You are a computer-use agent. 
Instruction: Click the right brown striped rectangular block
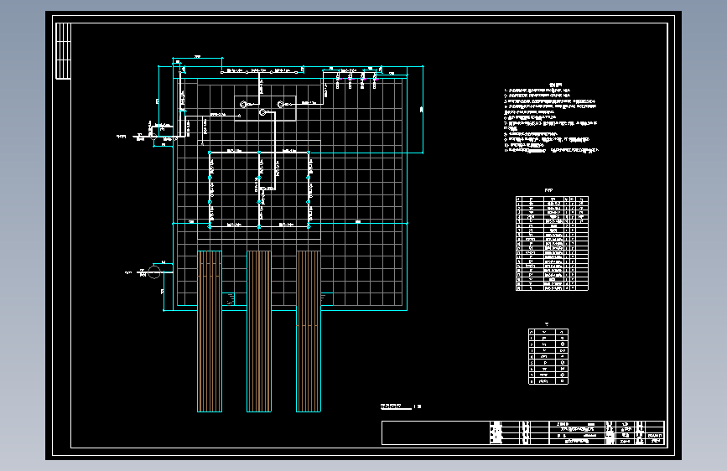pos(309,332)
